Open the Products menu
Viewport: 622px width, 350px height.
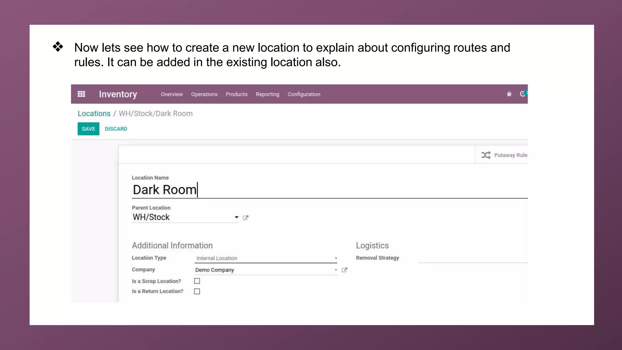[x=236, y=94]
